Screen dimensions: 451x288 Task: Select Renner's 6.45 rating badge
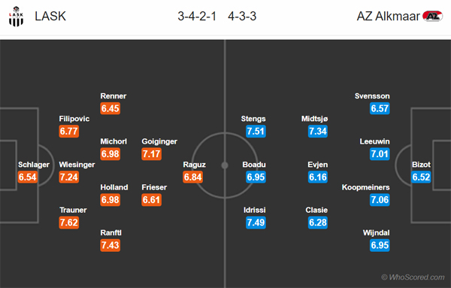(110, 108)
